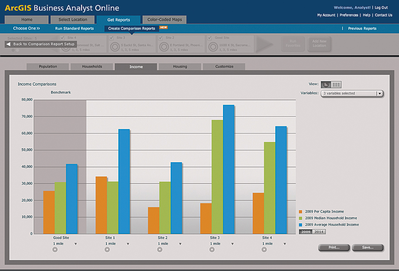Select 2014 year toggle
The height and width of the screenshot is (271, 399).
(x=319, y=232)
